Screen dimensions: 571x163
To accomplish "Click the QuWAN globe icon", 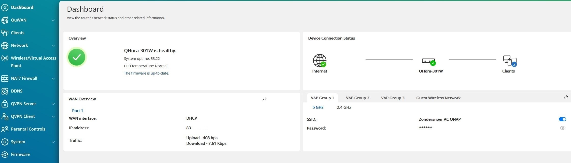I will tap(5, 20).
